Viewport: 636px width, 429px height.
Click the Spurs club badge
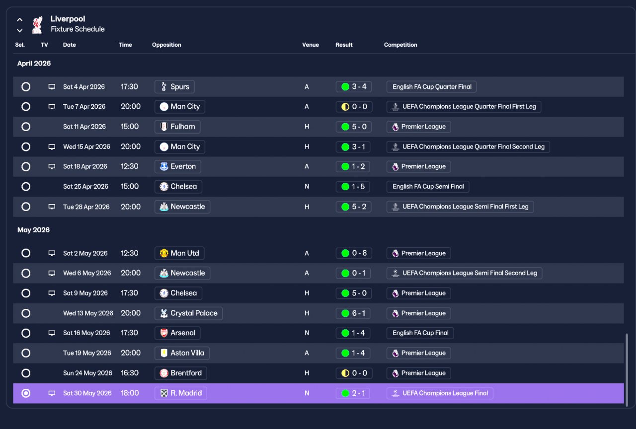[x=164, y=87]
